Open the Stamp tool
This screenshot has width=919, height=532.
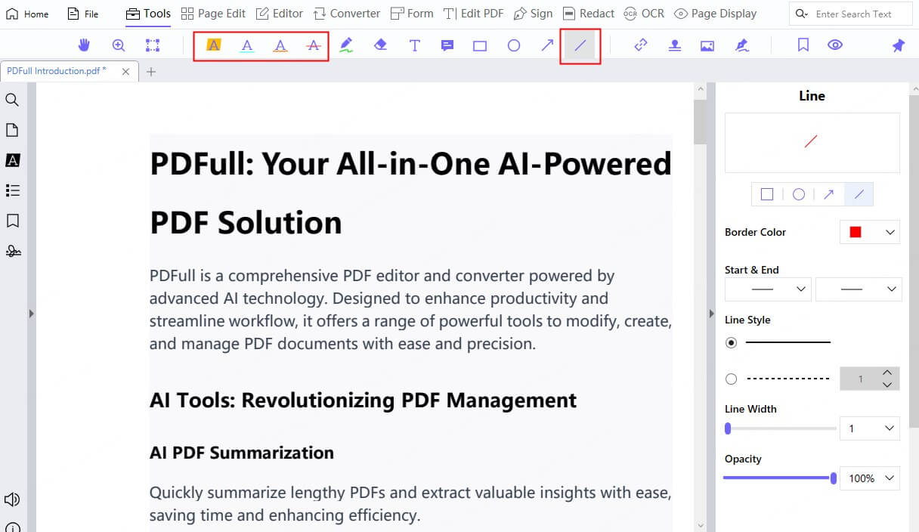point(673,45)
